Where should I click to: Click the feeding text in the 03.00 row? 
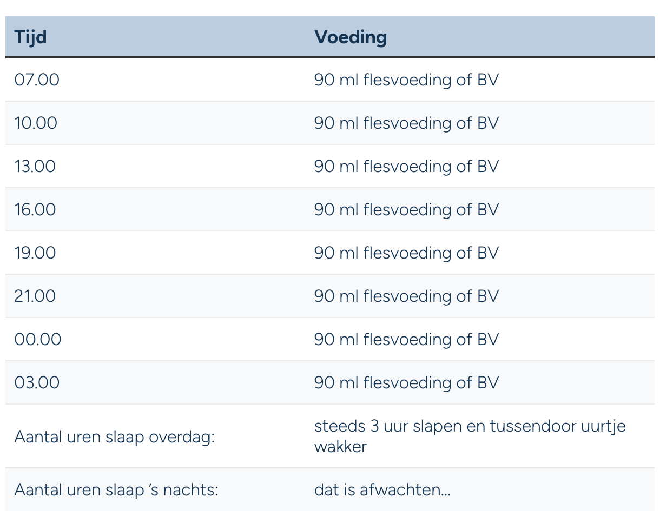pyautogui.click(x=406, y=382)
